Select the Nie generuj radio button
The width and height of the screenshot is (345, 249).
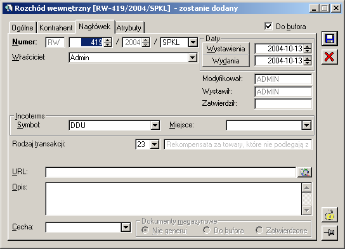pyautogui.click(x=145, y=230)
